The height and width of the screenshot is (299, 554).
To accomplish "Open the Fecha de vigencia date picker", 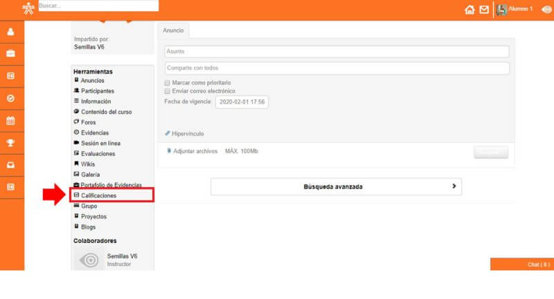I will coord(242,102).
